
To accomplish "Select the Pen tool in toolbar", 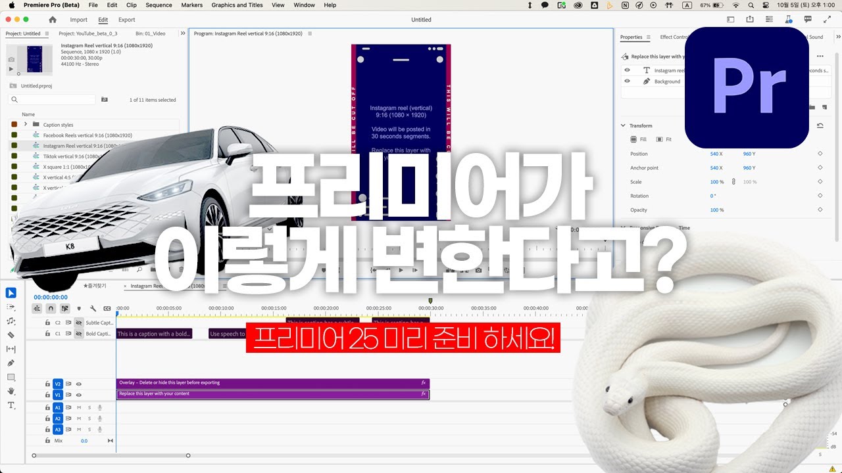I will pyautogui.click(x=11, y=363).
